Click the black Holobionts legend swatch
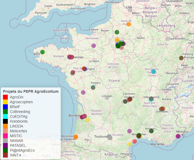Image resolution: width=194 pixels, height=160 pixels. [5, 121]
